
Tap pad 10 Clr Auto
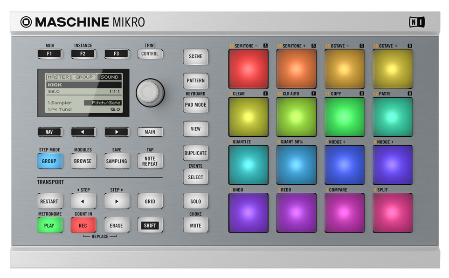point(297,117)
